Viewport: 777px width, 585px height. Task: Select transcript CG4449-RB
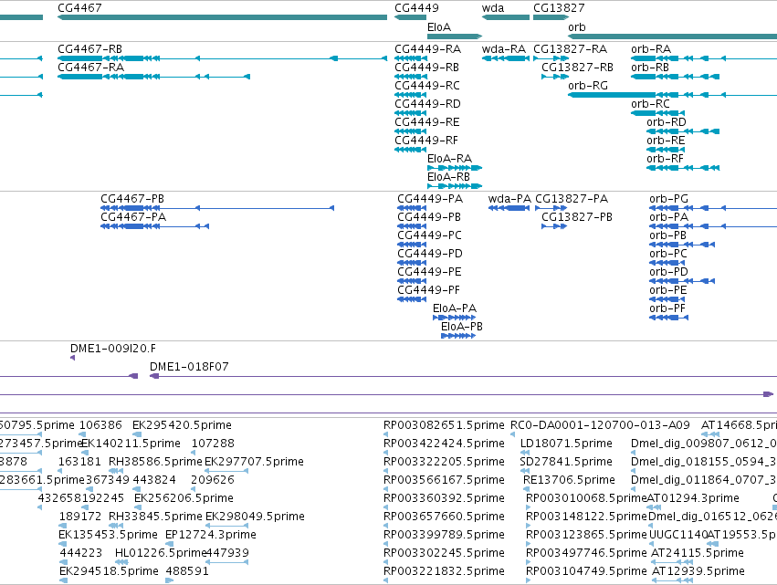[411, 77]
